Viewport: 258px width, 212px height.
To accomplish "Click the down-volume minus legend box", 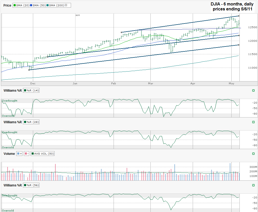I will [x=26, y=154].
